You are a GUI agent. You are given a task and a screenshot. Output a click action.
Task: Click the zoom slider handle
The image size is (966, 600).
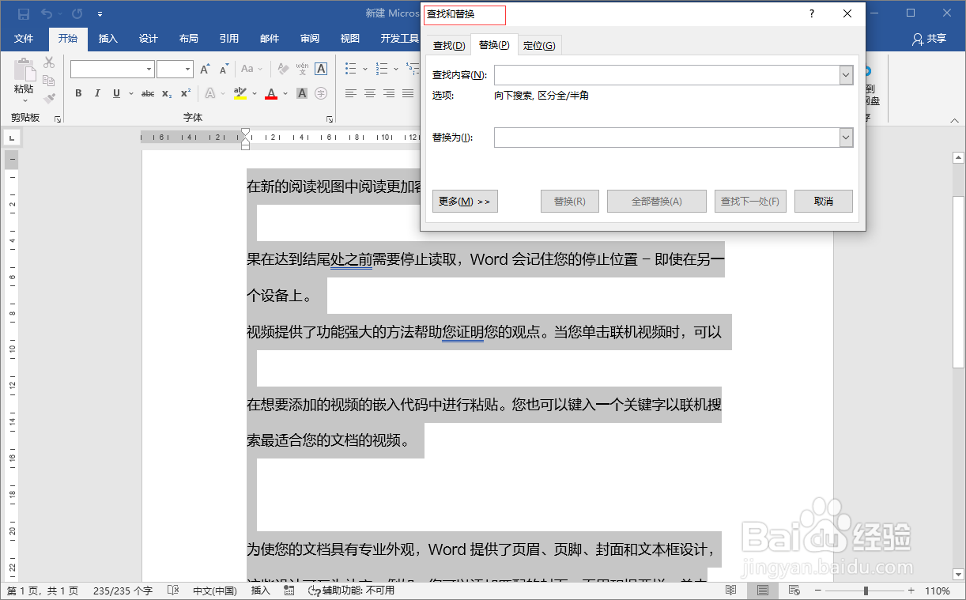click(x=866, y=591)
